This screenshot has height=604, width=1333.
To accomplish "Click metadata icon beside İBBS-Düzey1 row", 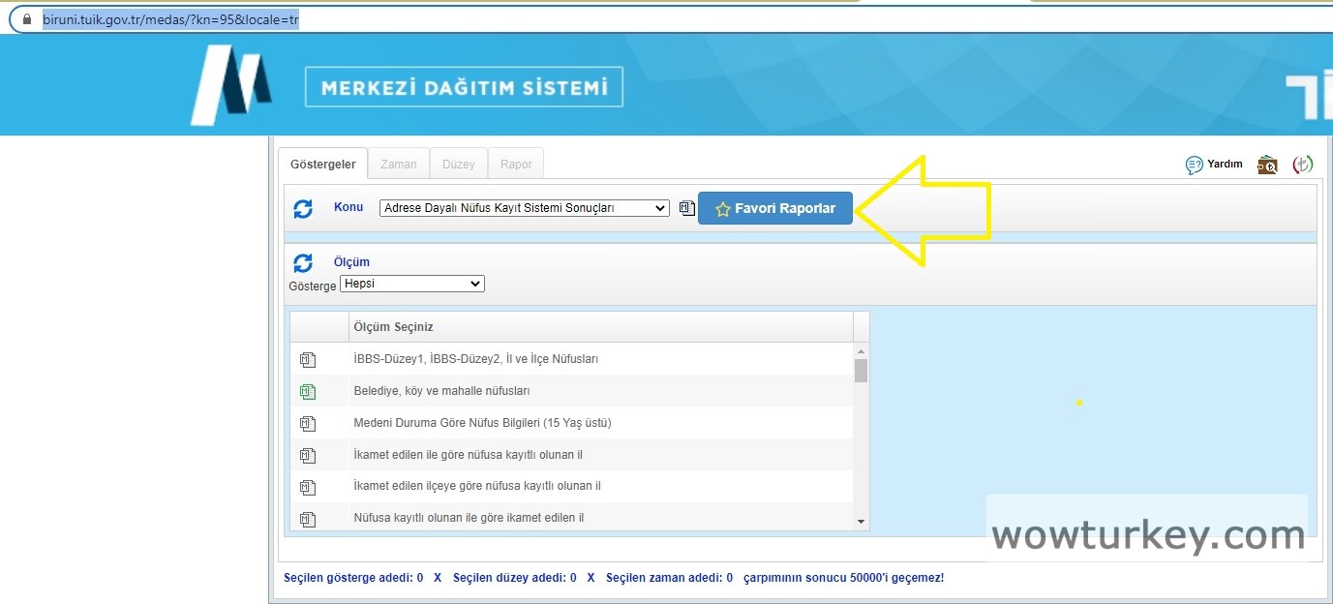I will coord(308,359).
